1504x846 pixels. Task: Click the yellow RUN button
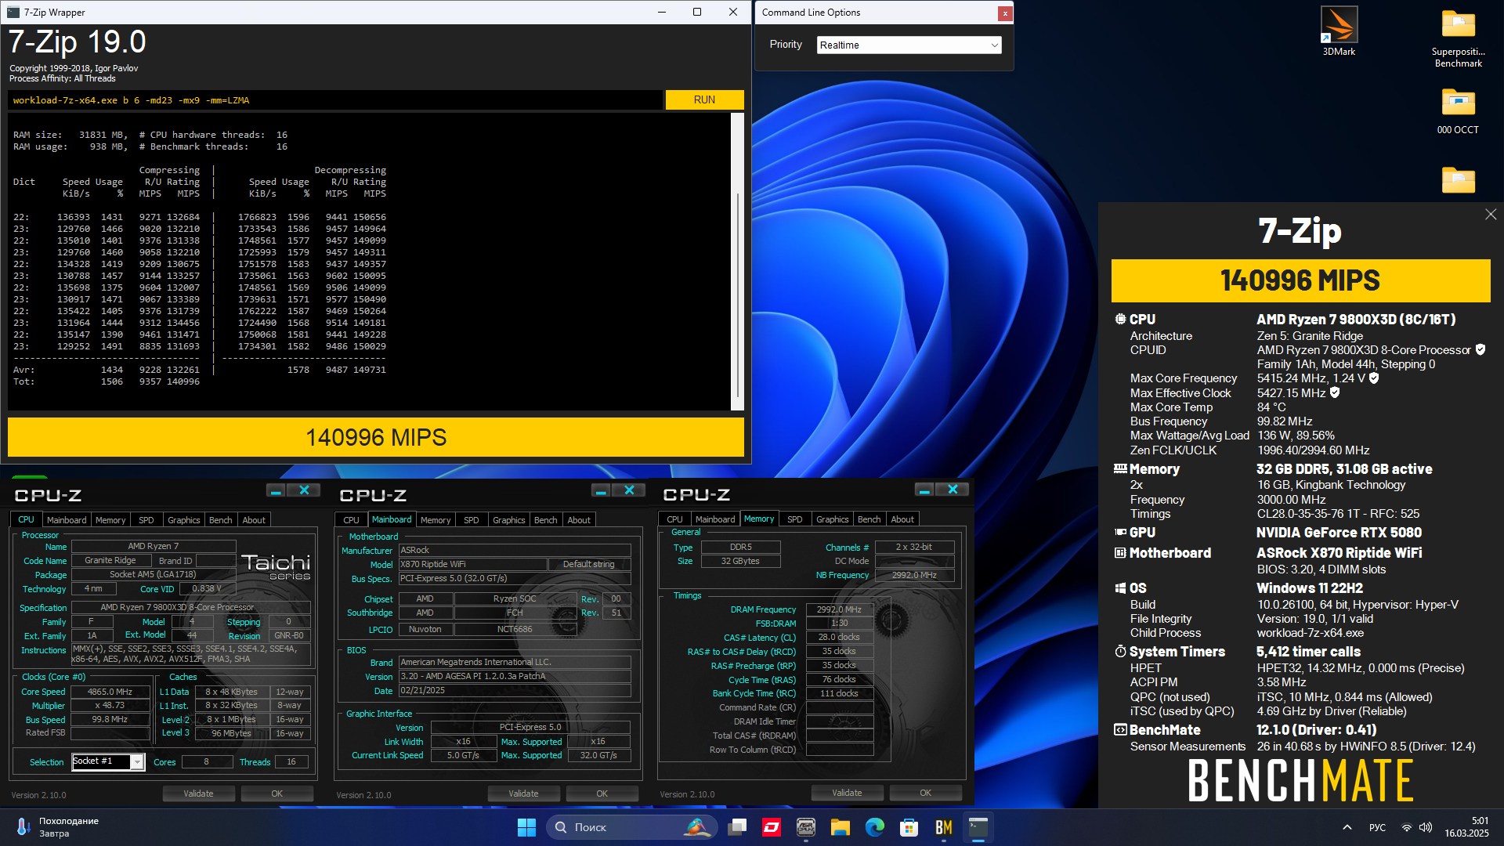(x=704, y=99)
